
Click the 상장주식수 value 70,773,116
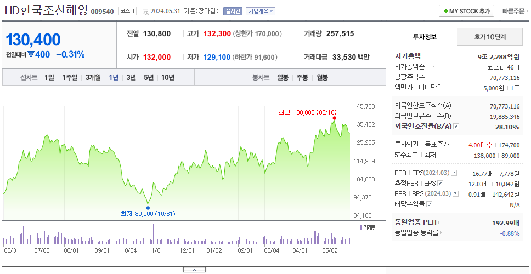[x=505, y=78]
